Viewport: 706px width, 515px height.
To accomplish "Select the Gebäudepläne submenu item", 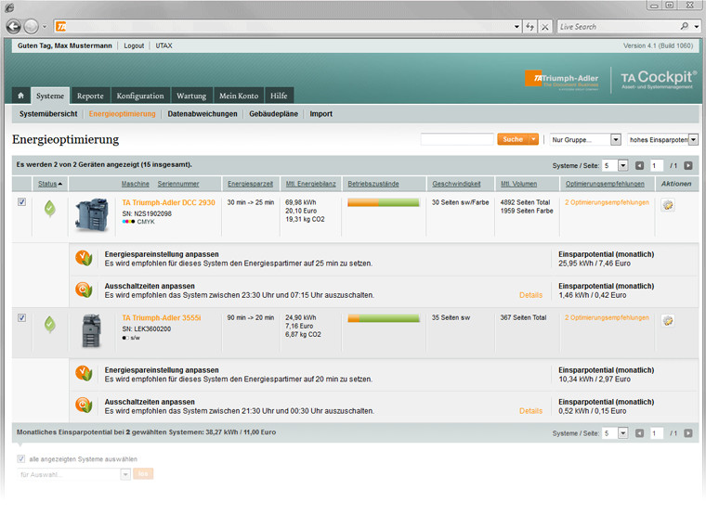I will click(273, 114).
